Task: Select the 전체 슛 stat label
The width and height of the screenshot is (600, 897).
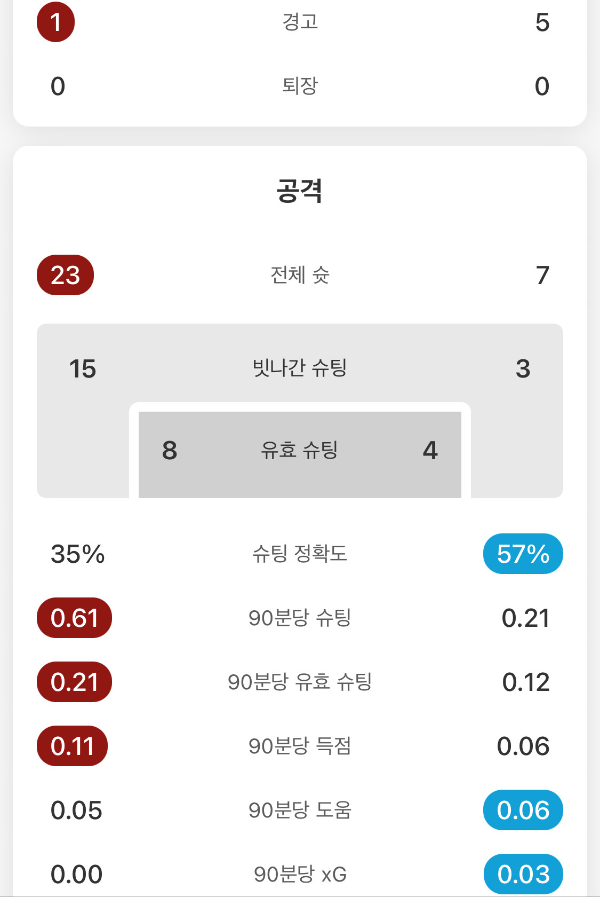Action: (300, 275)
